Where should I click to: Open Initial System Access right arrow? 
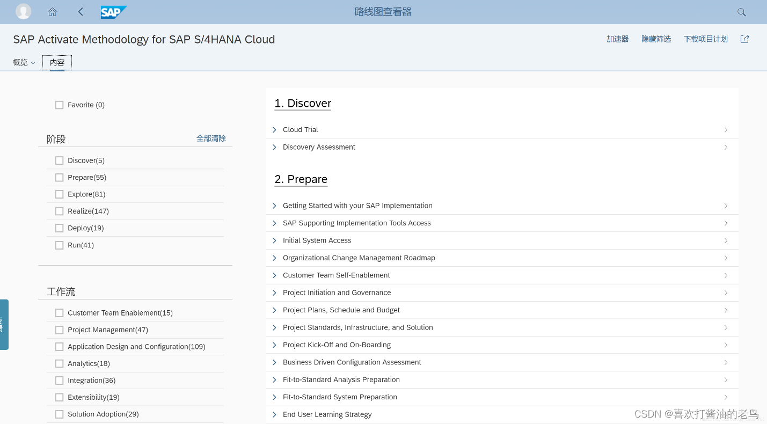(x=726, y=240)
